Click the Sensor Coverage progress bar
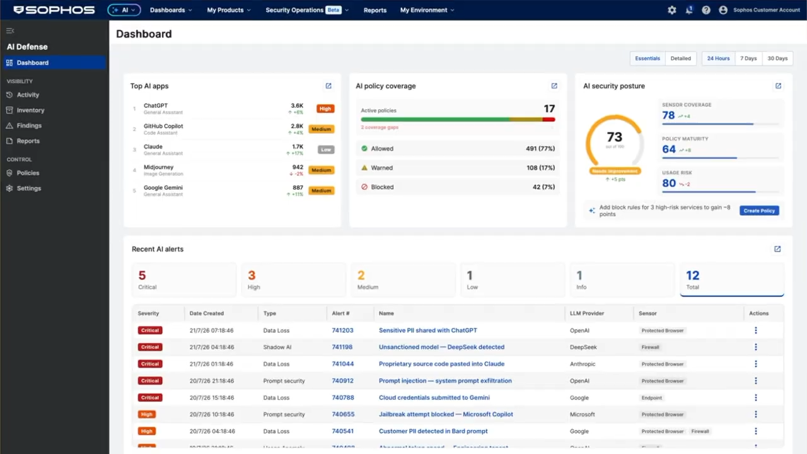The width and height of the screenshot is (807, 454). 721,124
